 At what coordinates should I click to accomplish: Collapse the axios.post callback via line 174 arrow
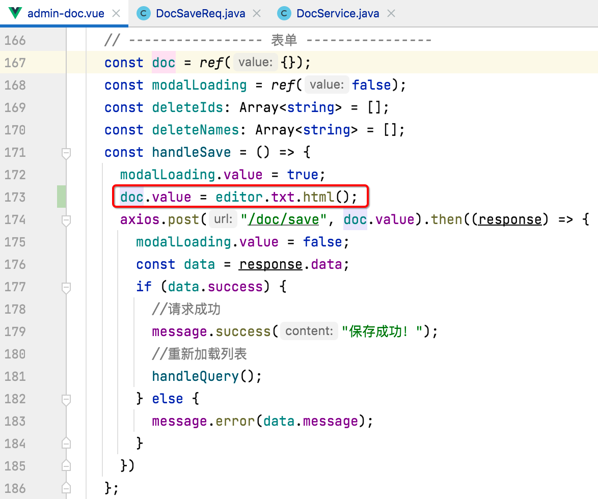[66, 219]
